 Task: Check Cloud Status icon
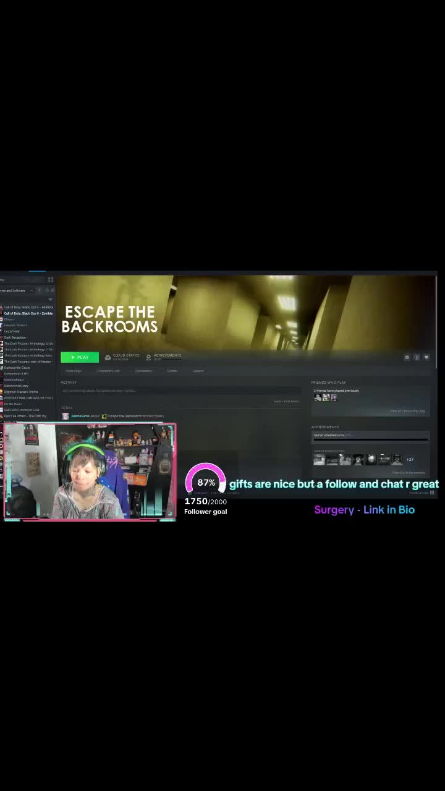[x=108, y=357]
